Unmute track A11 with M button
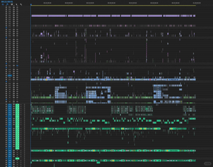 [17, 105]
